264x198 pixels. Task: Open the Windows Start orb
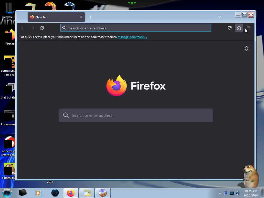tap(7, 193)
